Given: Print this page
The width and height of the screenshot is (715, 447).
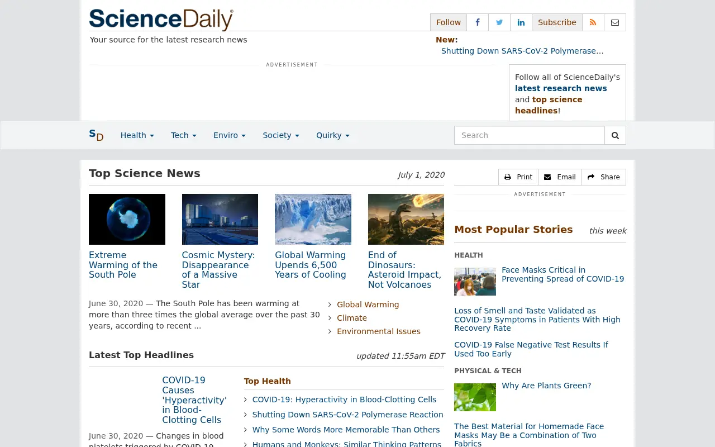Looking at the screenshot, I should (x=518, y=177).
